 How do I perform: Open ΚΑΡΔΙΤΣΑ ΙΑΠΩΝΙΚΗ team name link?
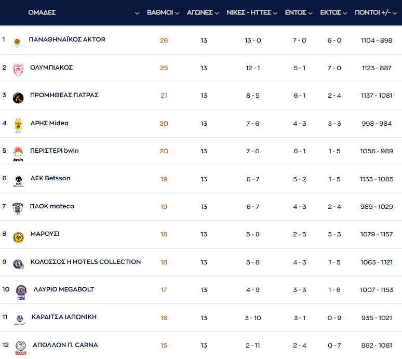point(64,317)
